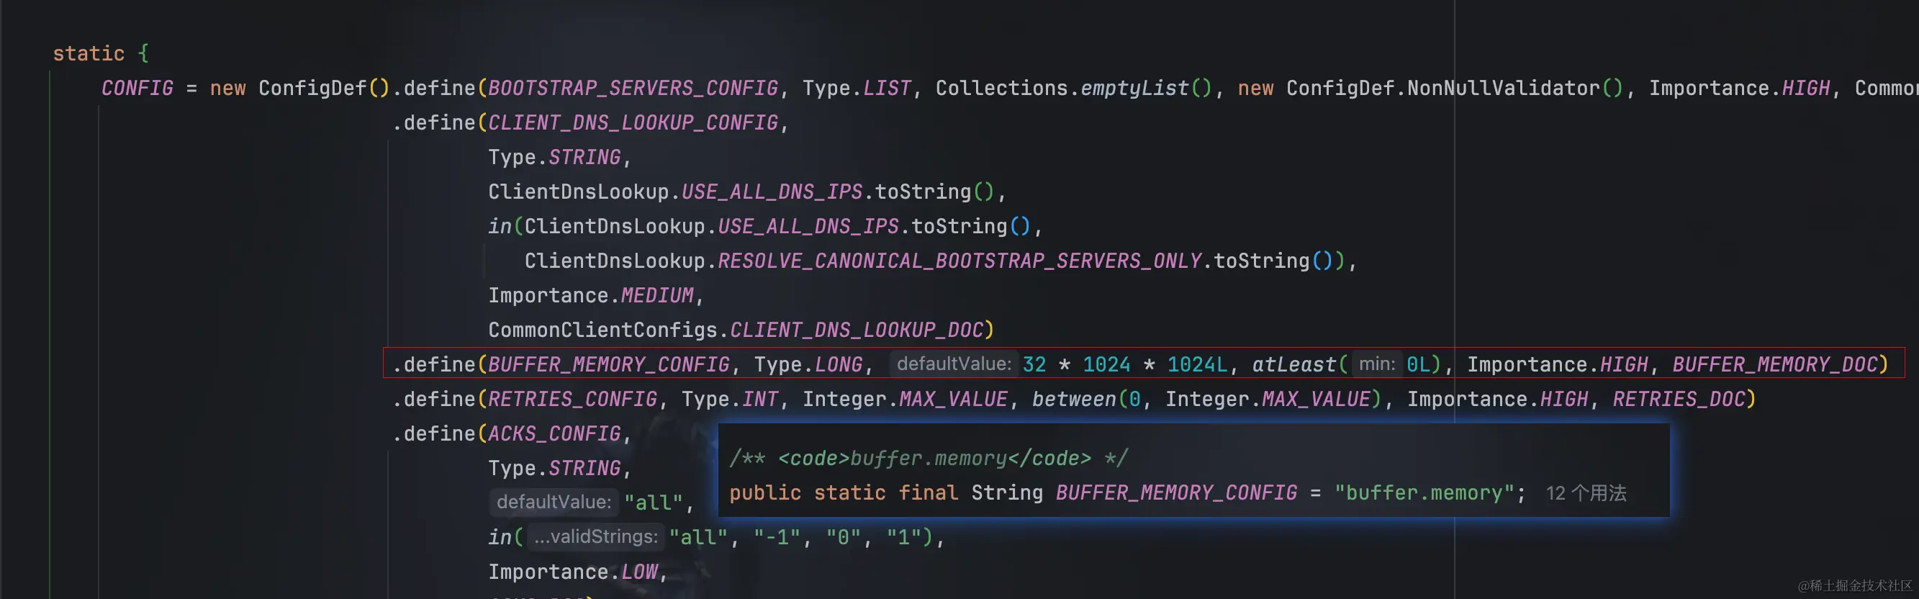Click the static keyword

88,54
